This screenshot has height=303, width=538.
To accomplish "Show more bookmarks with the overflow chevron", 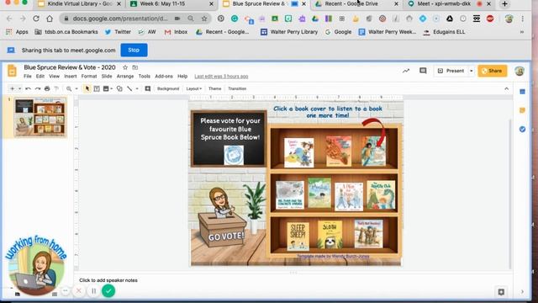I will (522, 32).
